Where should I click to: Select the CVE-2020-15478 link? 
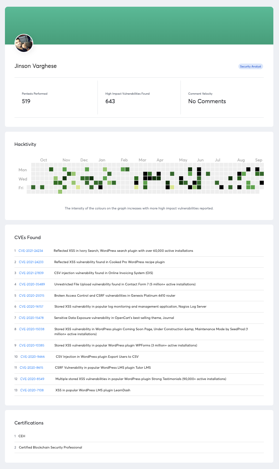point(31,318)
